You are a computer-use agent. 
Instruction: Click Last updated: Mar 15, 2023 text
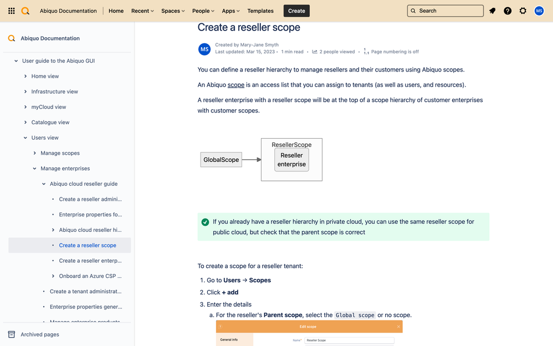(x=245, y=52)
